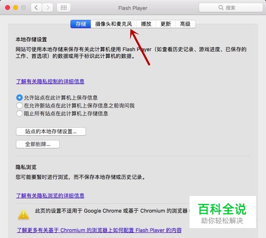Click the 全部删除 button
266x238 pixels.
[38, 144]
